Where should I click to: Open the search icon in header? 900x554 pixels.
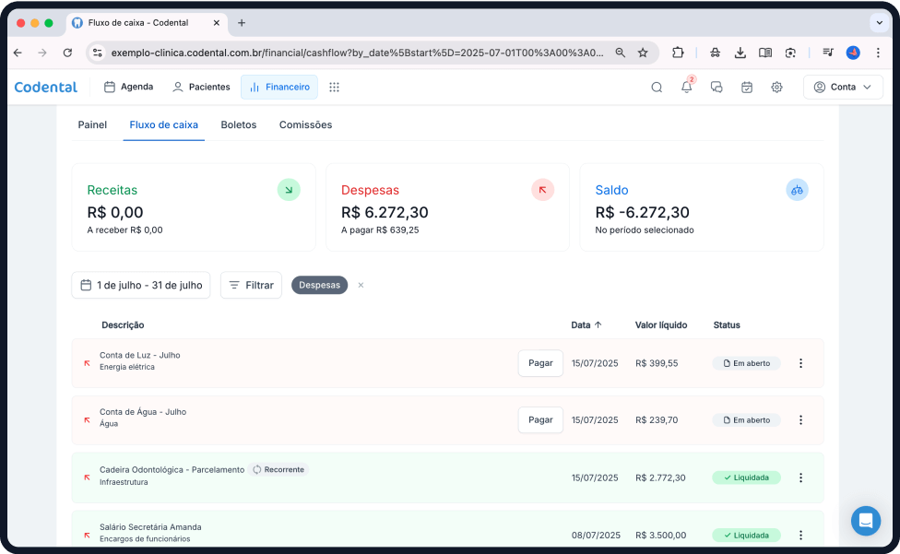[657, 87]
